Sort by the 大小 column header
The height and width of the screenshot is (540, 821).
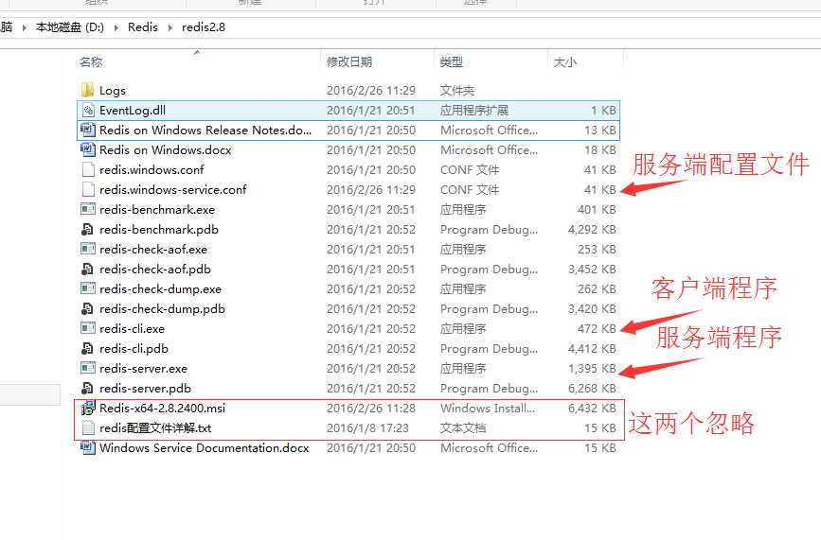pos(565,61)
